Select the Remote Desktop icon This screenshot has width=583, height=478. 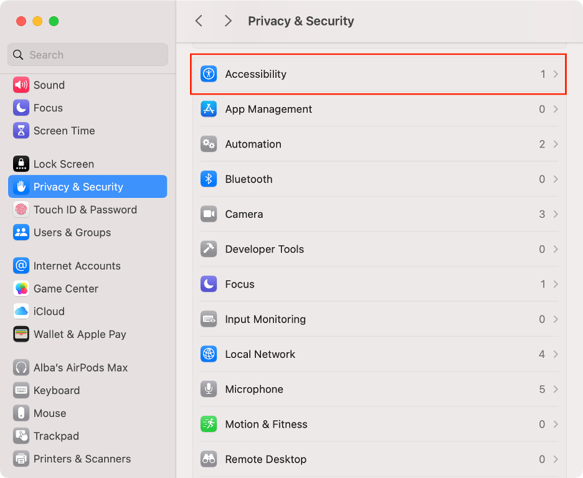pos(210,459)
